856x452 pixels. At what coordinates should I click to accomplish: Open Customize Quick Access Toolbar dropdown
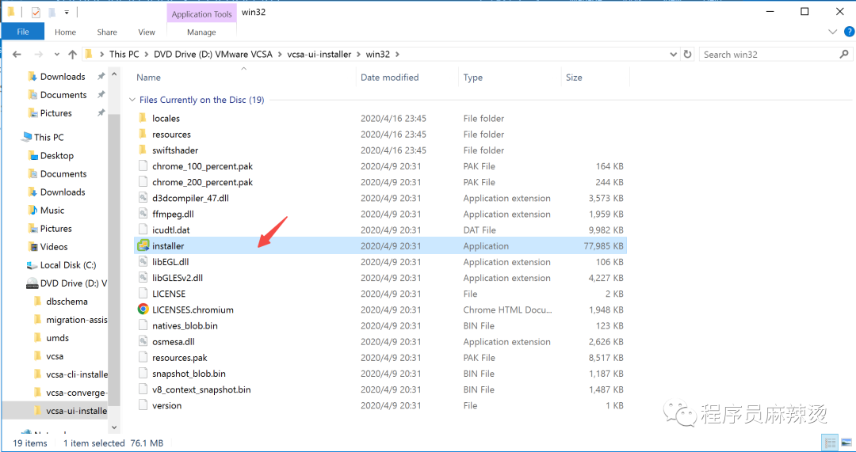pyautogui.click(x=67, y=12)
